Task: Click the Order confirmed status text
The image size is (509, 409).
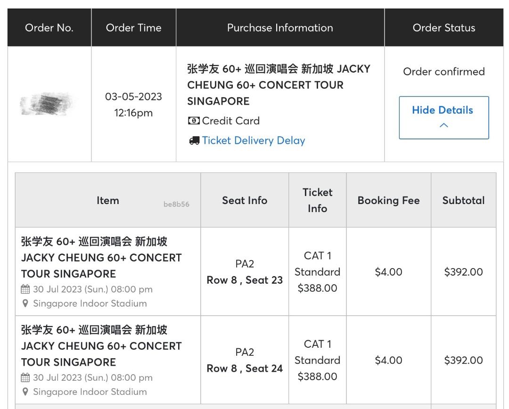Action: click(x=443, y=72)
